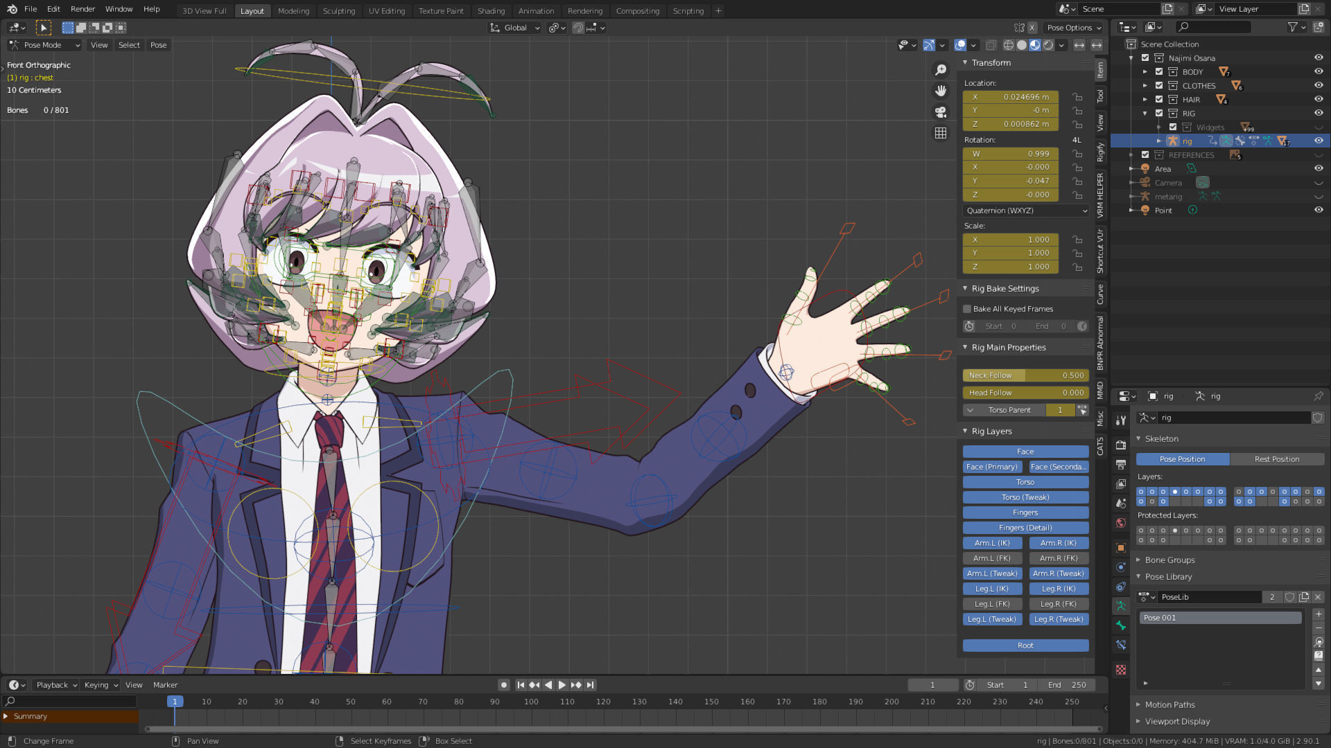Screen dimensions: 1331x748
Task: Hide the Area light in outliner
Action: click(x=1319, y=168)
